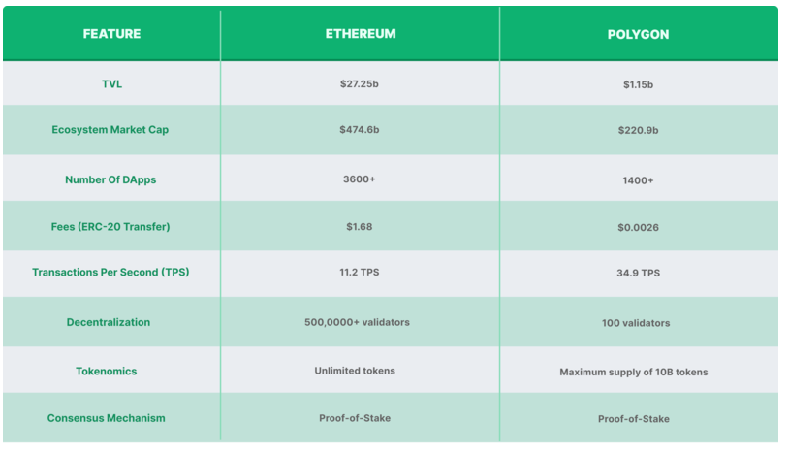Click the 1400+ DApps cell
The width and height of the screenshot is (789, 455).
pos(638,180)
